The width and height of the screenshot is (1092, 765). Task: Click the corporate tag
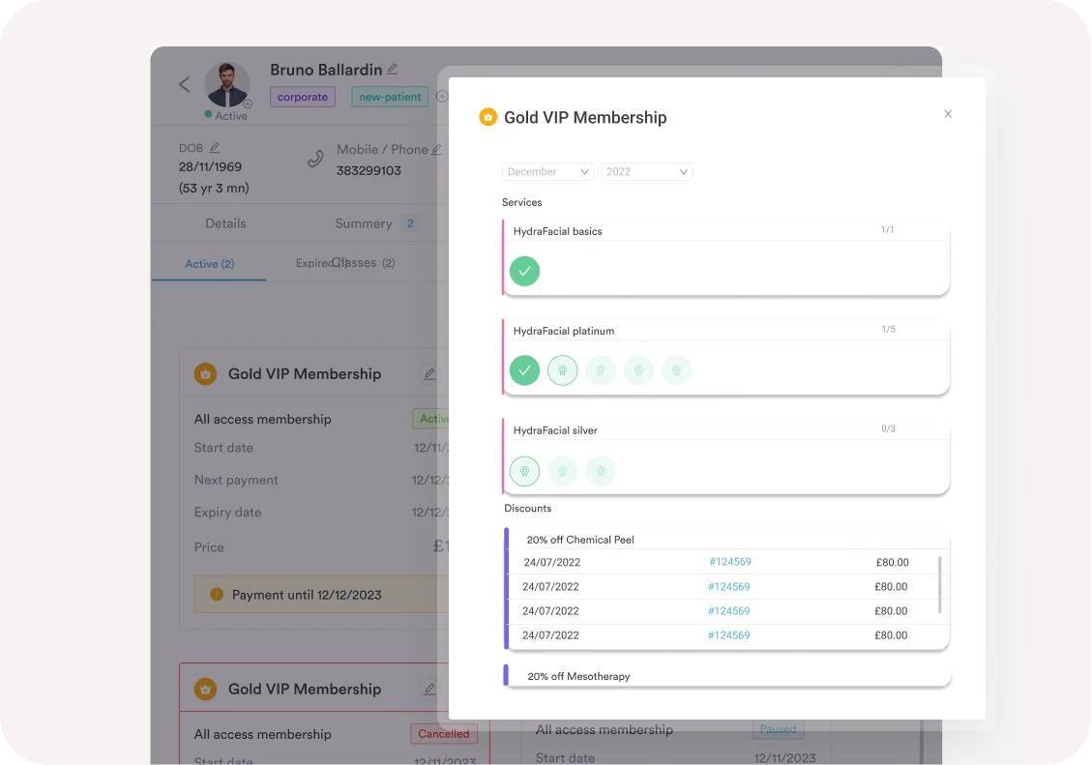[x=302, y=97]
